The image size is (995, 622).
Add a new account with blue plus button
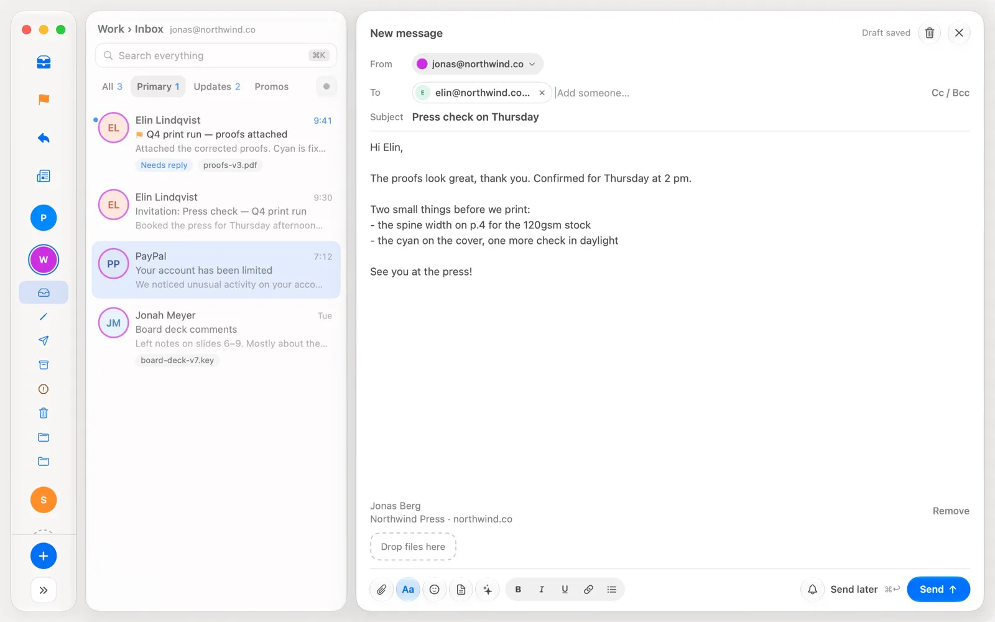(x=44, y=556)
